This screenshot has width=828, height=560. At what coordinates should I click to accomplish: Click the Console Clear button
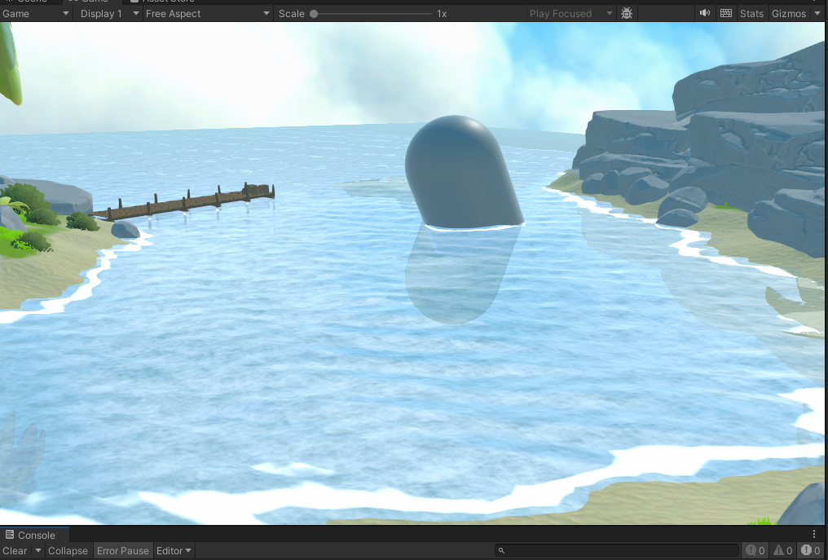coord(15,550)
